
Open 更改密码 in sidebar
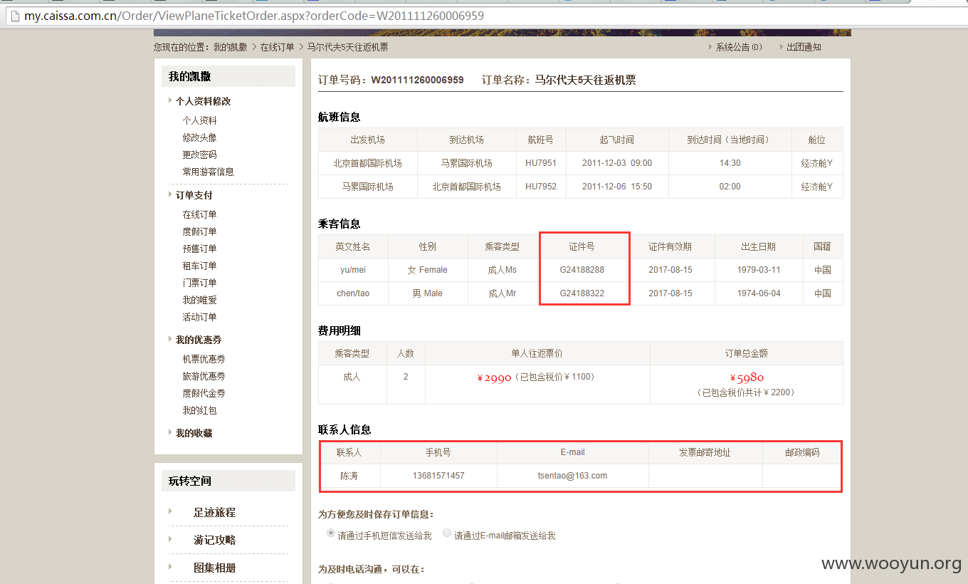(x=199, y=155)
